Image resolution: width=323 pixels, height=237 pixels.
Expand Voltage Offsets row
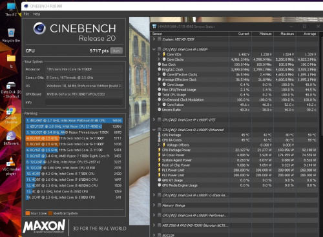click(x=159, y=145)
